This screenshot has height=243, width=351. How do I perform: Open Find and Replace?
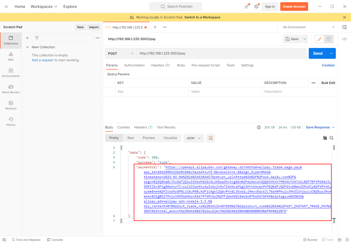point(26,240)
